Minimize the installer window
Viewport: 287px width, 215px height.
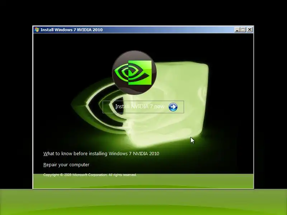tap(237, 30)
